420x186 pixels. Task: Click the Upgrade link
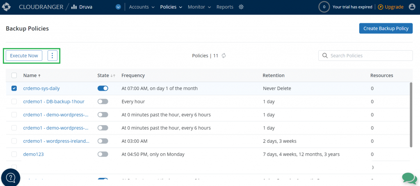pyautogui.click(x=390, y=7)
